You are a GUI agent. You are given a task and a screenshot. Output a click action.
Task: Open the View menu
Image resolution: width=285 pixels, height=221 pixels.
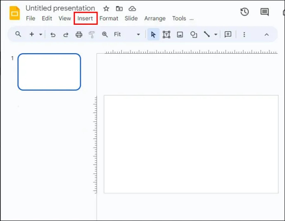(x=65, y=18)
